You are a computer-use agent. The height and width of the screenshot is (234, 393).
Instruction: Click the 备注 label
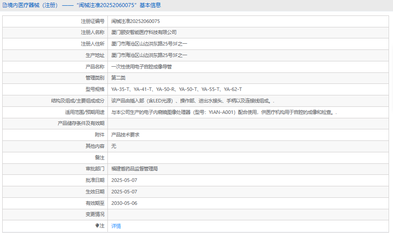[100, 158]
